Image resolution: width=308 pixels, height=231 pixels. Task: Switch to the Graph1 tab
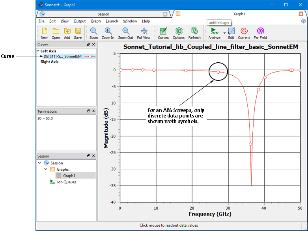click(x=239, y=14)
